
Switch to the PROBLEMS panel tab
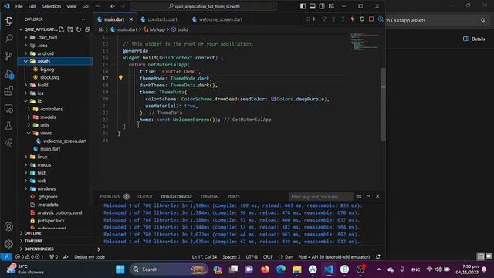110,196
